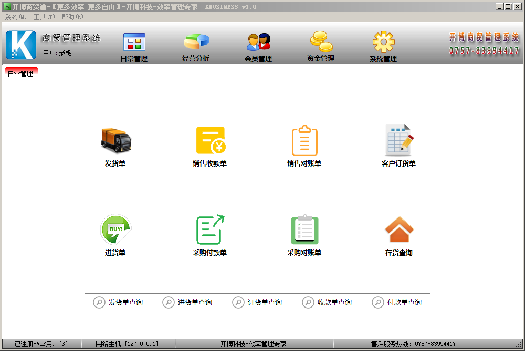Image resolution: width=525 pixels, height=351 pixels.
Task: Click the 进货单 label
Action: coord(115,253)
